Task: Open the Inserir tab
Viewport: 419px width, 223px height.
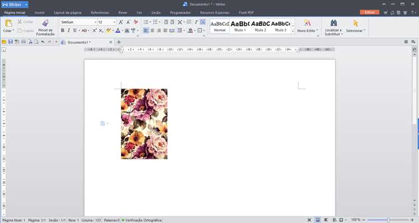Action: (40, 12)
